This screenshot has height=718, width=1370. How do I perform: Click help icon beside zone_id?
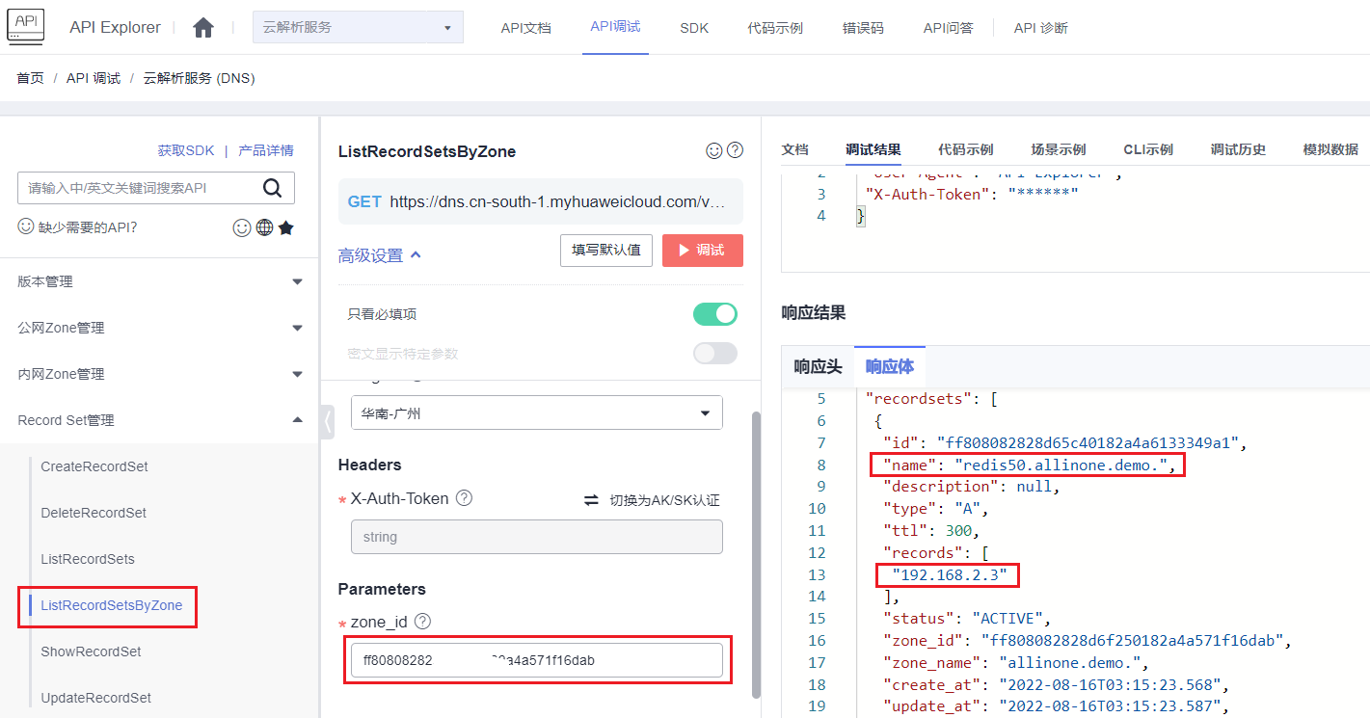[x=422, y=623]
